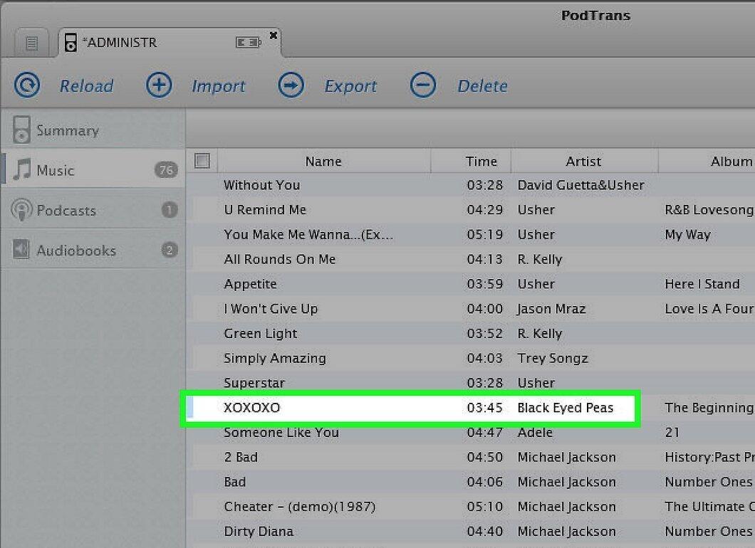The width and height of the screenshot is (755, 548).
Task: Click the iPod device icon in ADMINISTR tab
Action: point(71,42)
